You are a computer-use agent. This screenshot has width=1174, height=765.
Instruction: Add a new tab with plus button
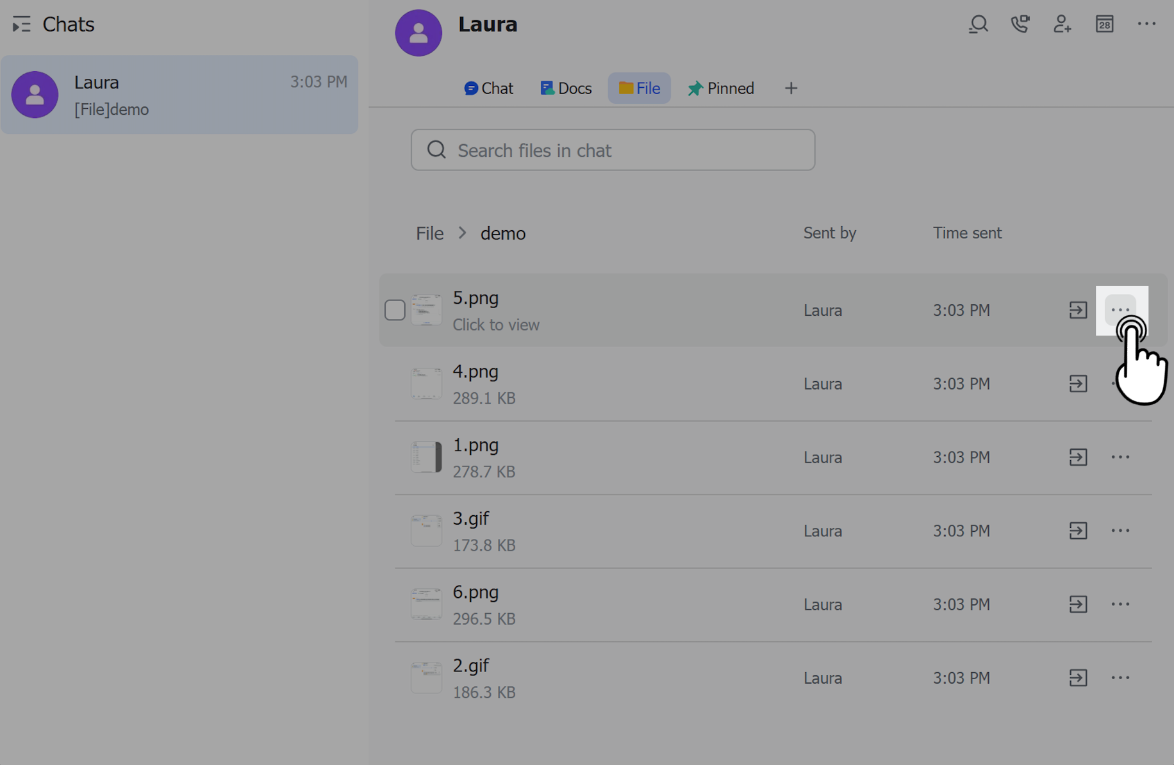click(791, 88)
